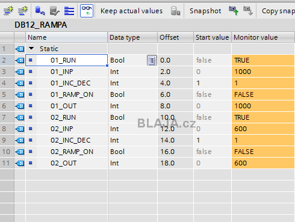
Task: Select row number 5 header
Action: (7, 94)
